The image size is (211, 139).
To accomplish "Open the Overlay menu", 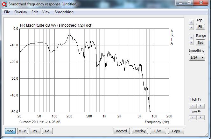I will point(21,12).
